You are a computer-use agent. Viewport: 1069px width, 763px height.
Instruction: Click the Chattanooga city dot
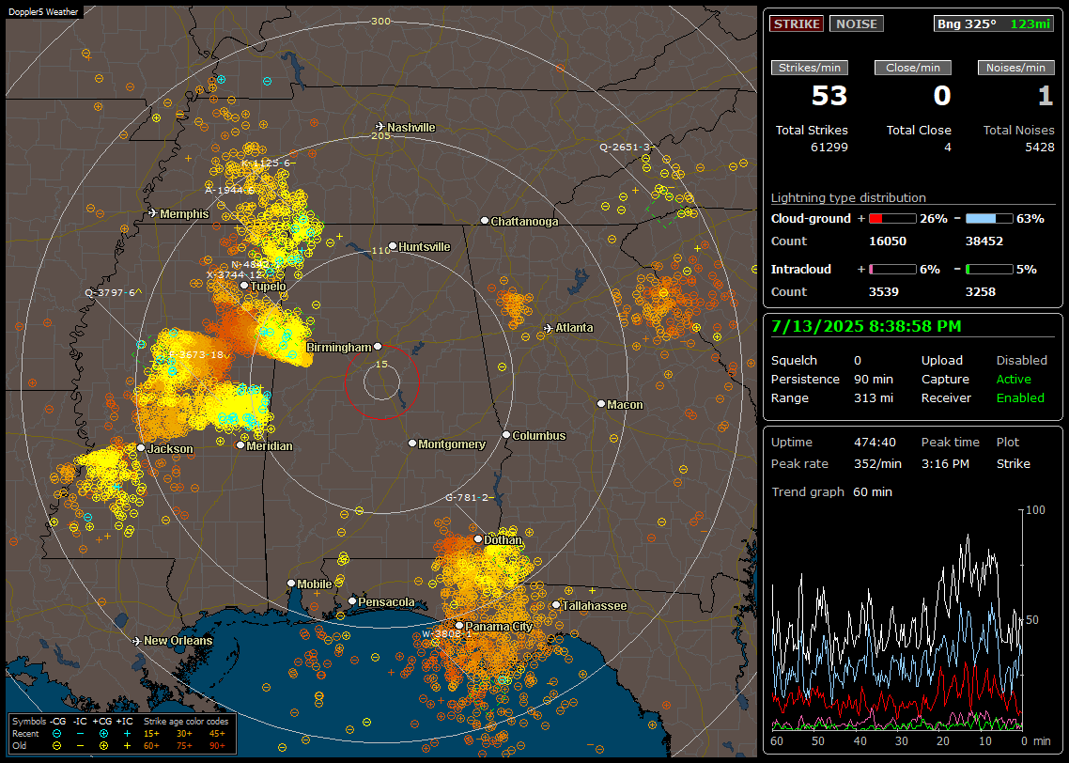point(485,220)
